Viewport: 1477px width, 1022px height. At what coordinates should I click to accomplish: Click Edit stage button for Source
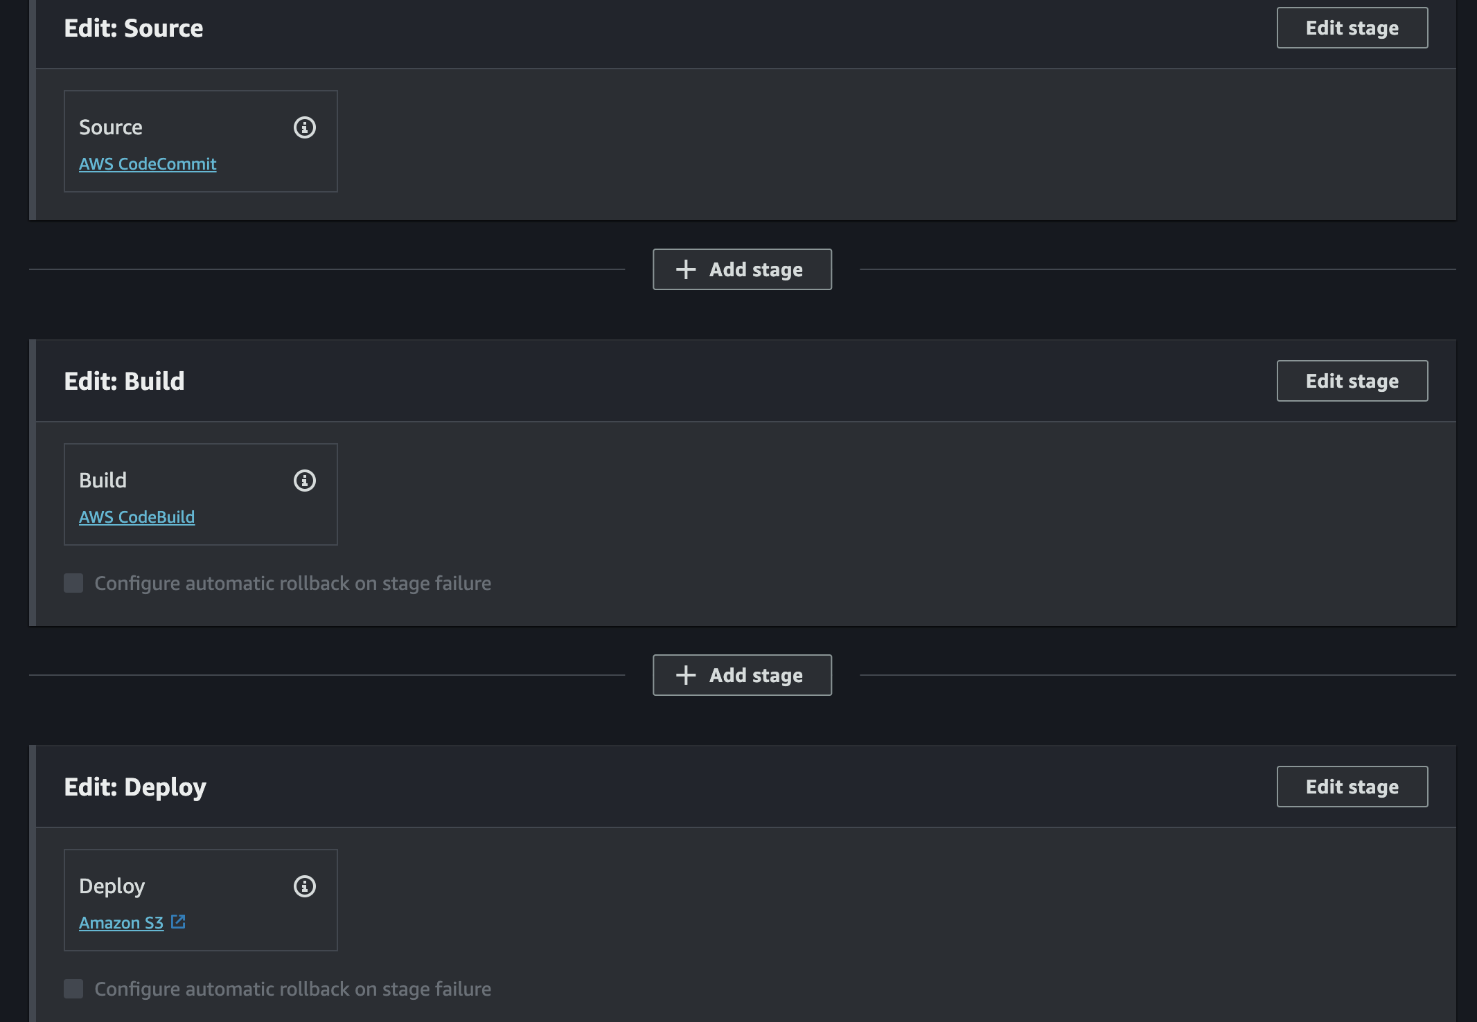click(1352, 28)
